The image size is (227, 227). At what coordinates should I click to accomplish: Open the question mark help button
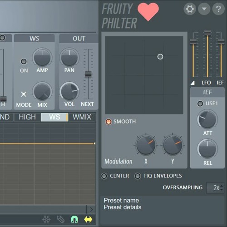click(x=218, y=9)
